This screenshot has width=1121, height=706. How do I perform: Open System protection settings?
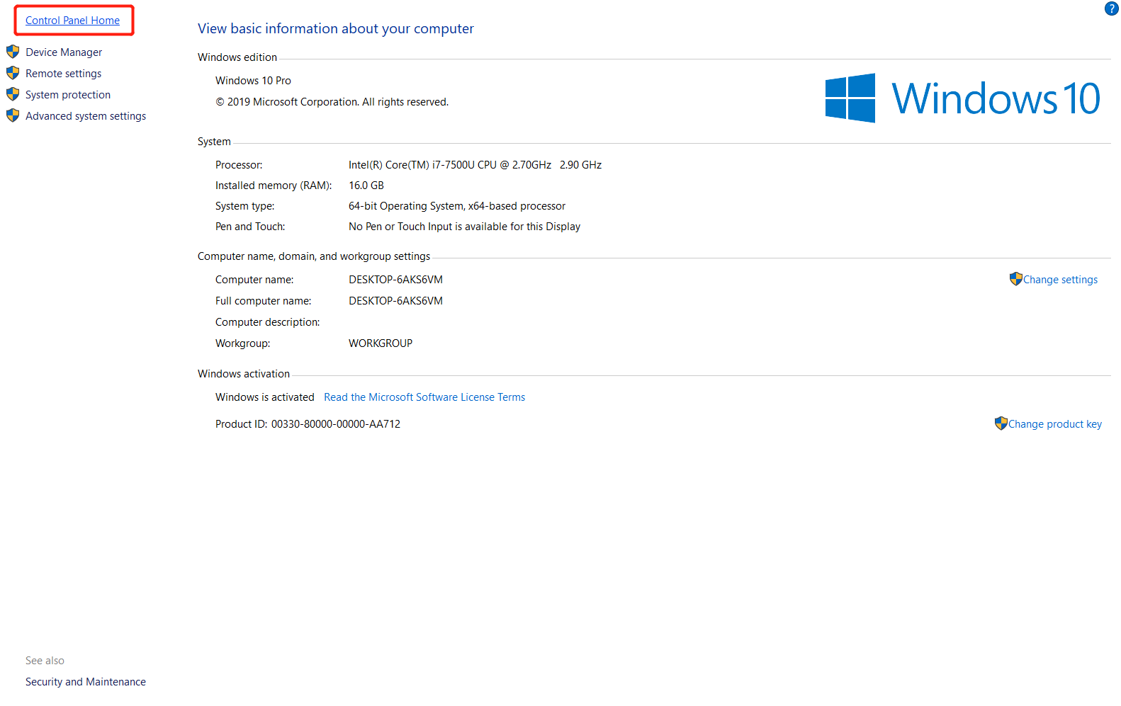click(68, 95)
